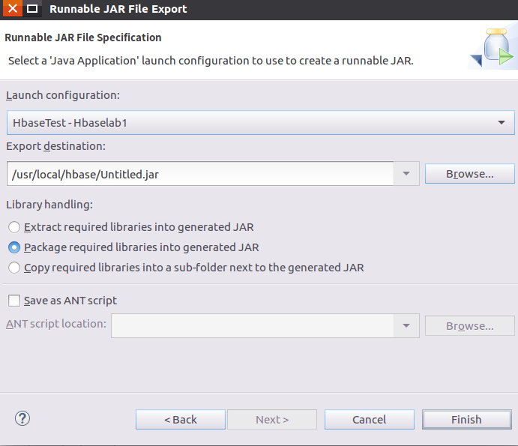This screenshot has width=518, height=446.
Task: Browse for the export destination
Action: point(469,174)
